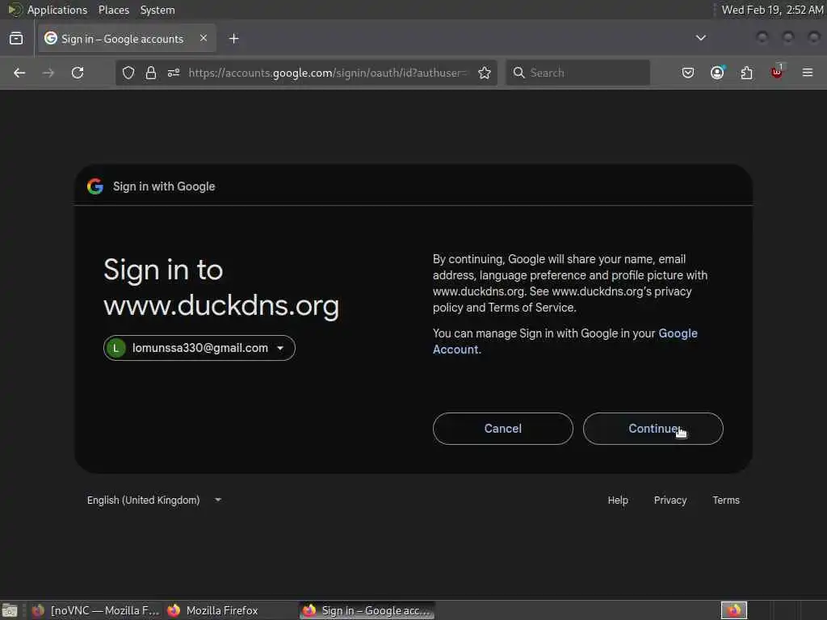Reload the current page
Screen dimensions: 827x620
tap(78, 73)
